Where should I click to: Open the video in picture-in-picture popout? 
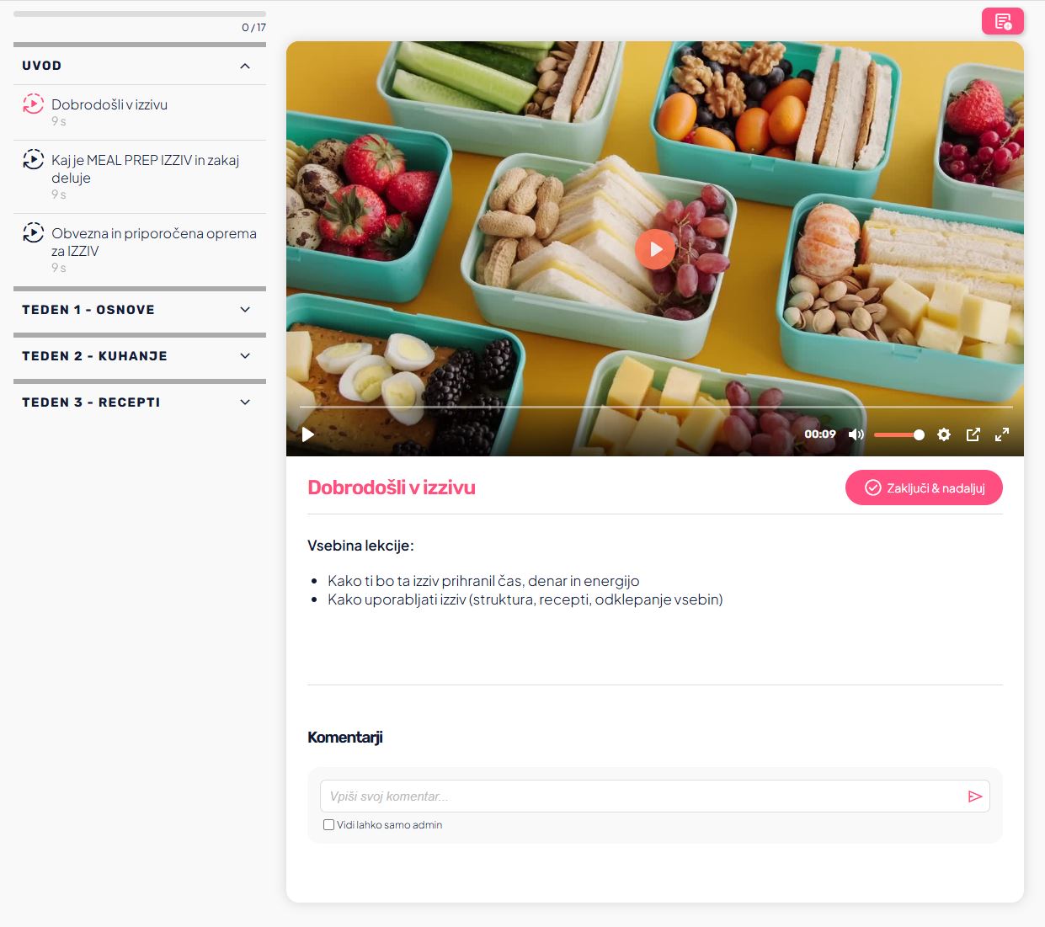point(973,434)
